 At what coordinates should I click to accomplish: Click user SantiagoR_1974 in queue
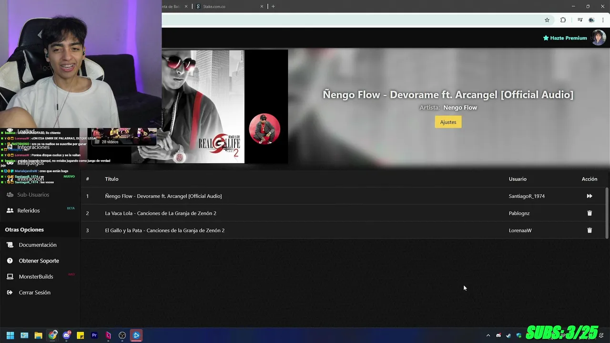[527, 196]
